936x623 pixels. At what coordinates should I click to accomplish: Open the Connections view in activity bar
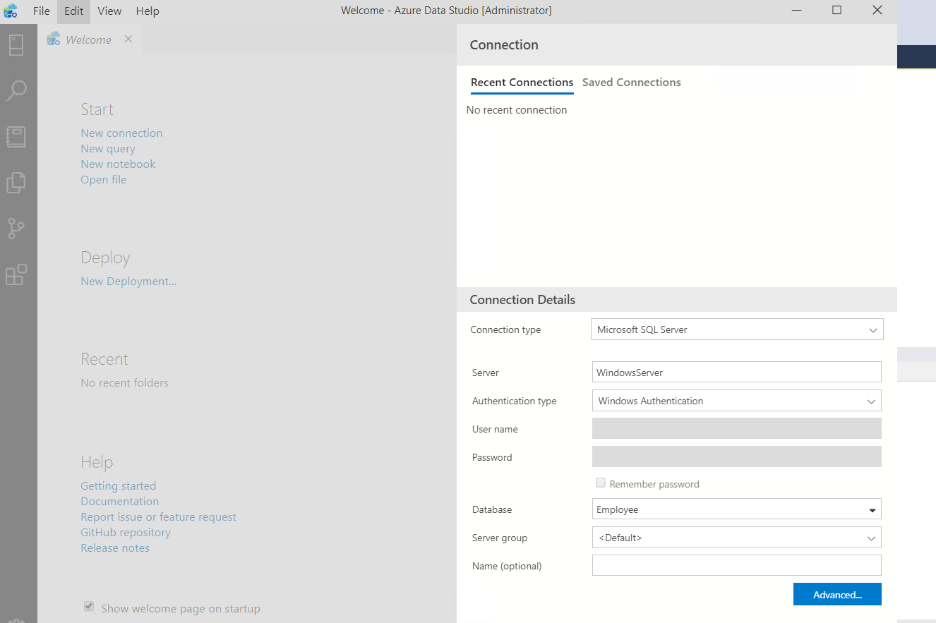tap(16, 44)
